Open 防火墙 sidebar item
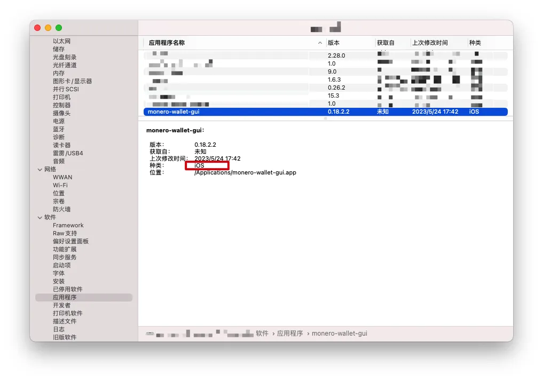The height and width of the screenshot is (381, 543). point(61,209)
